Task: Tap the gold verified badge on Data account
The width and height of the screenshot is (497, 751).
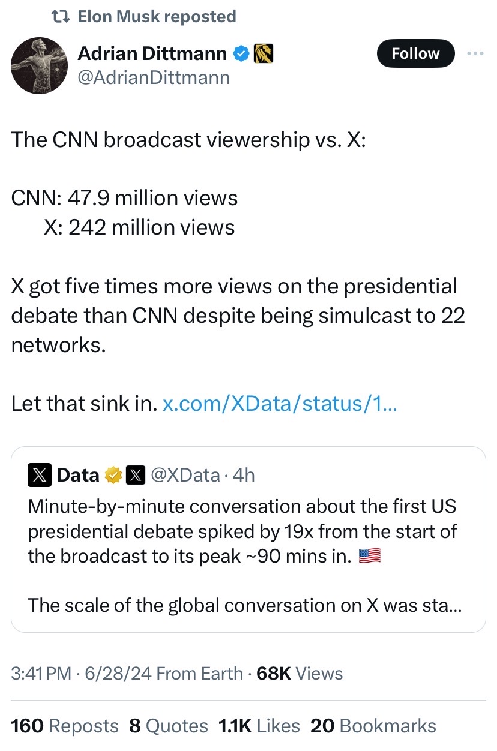Action: click(113, 476)
